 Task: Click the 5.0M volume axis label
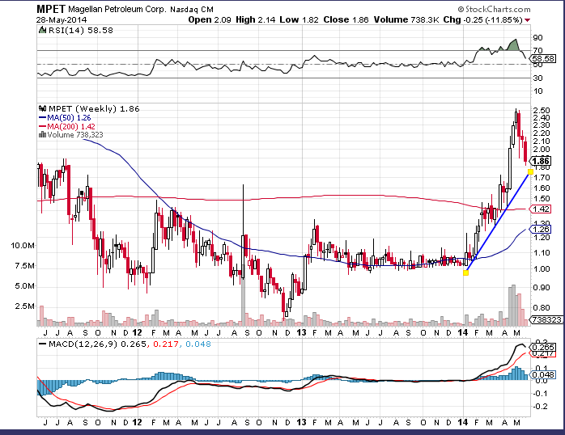[x=25, y=286]
